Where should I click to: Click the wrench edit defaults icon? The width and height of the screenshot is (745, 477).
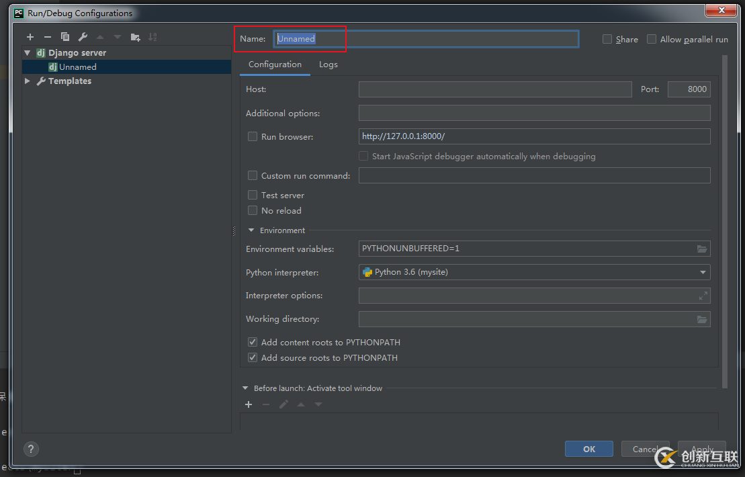coord(83,37)
